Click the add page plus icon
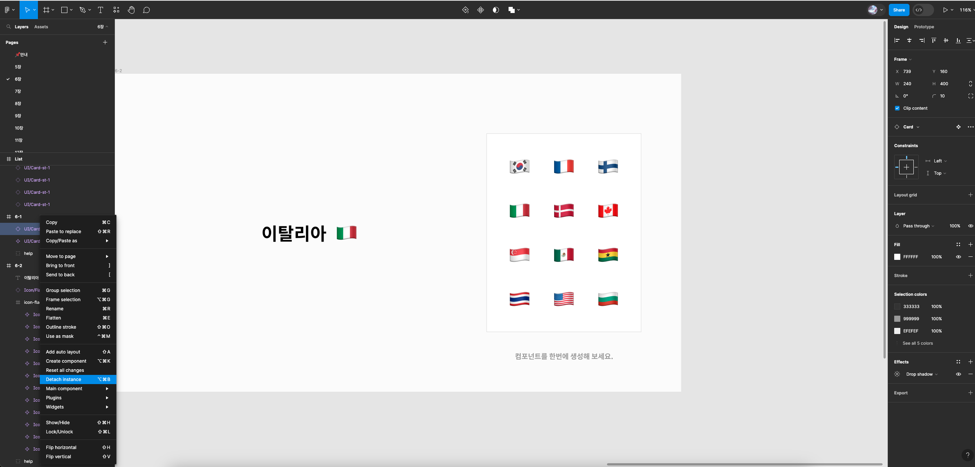The width and height of the screenshot is (975, 467). click(105, 42)
